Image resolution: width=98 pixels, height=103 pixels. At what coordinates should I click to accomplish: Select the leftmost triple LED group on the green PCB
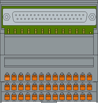tap(8, 31)
